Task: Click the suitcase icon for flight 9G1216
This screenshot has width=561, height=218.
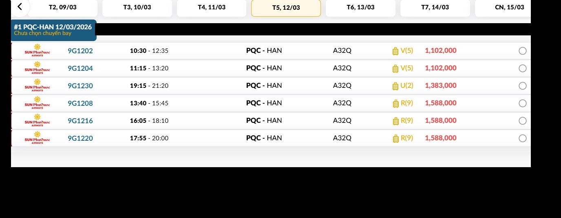Action: [x=395, y=121]
